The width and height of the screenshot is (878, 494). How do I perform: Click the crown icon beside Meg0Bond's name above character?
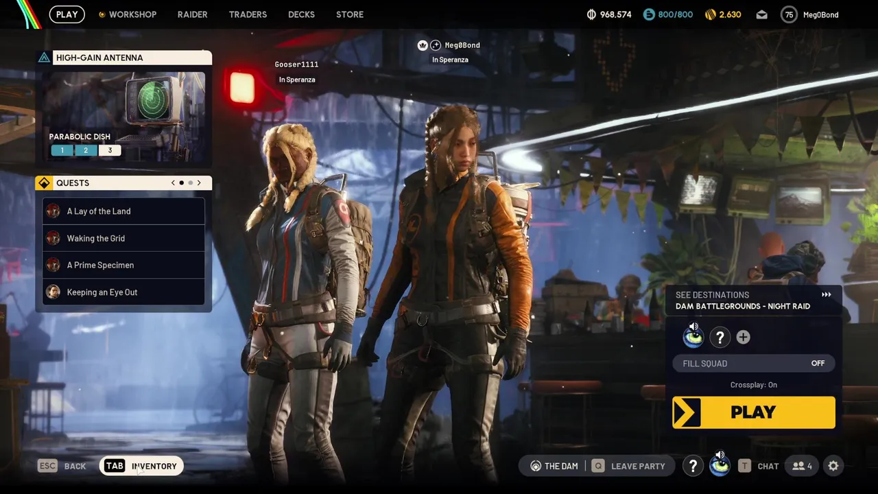[423, 45]
